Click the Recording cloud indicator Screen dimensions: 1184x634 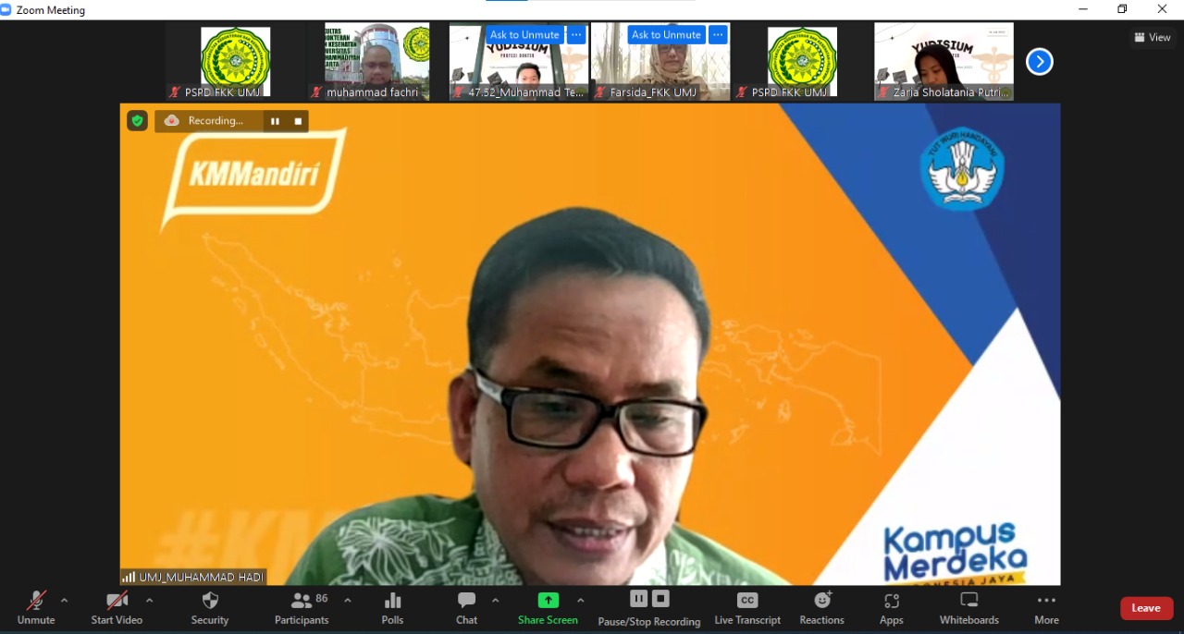pos(171,121)
